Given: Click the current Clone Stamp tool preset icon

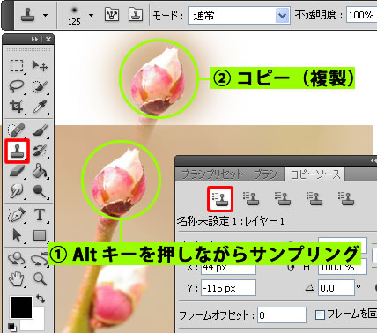Looking at the screenshot, I should coord(28,15).
